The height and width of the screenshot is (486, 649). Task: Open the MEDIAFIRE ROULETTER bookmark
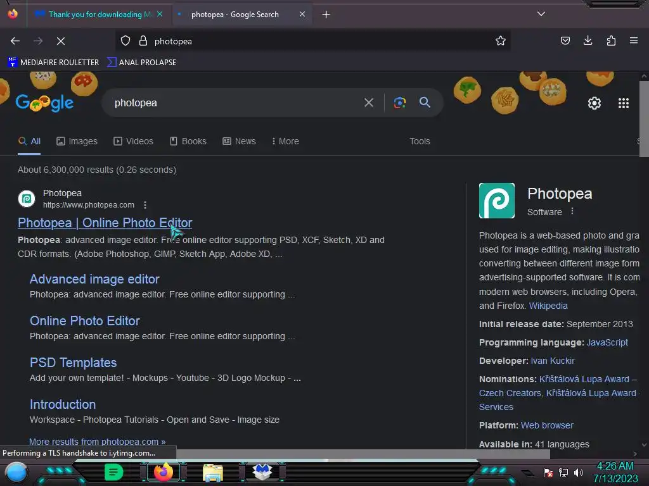pos(53,63)
